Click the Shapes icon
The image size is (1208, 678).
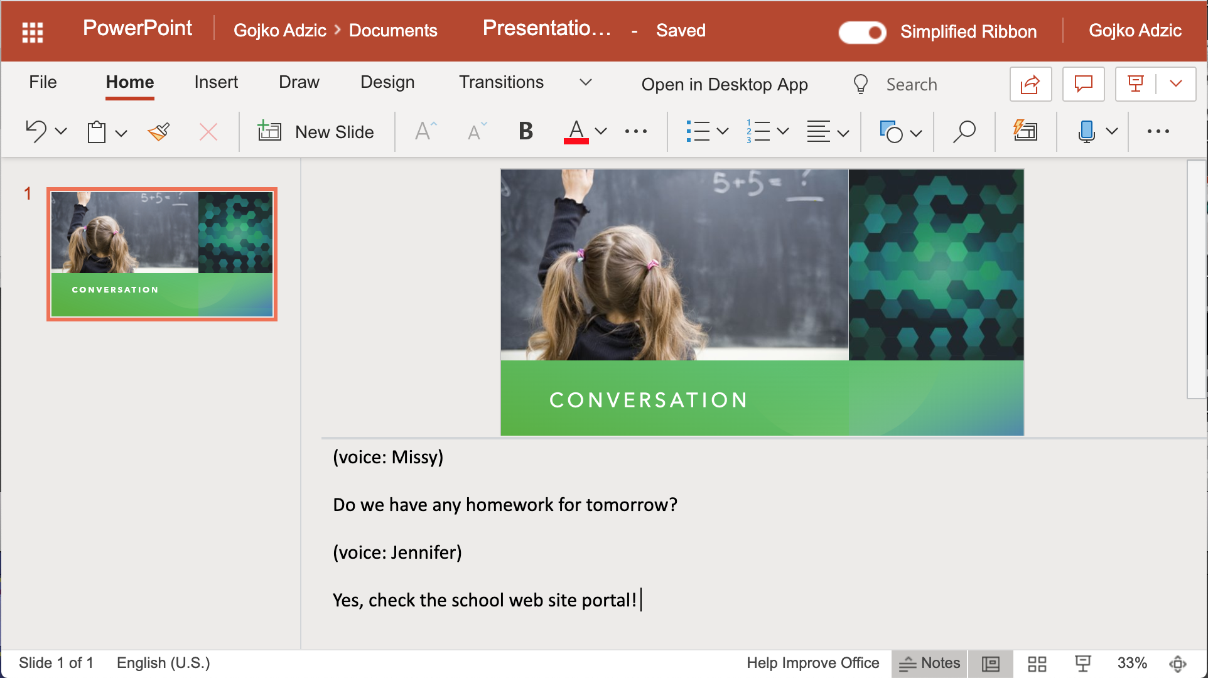pyautogui.click(x=892, y=132)
